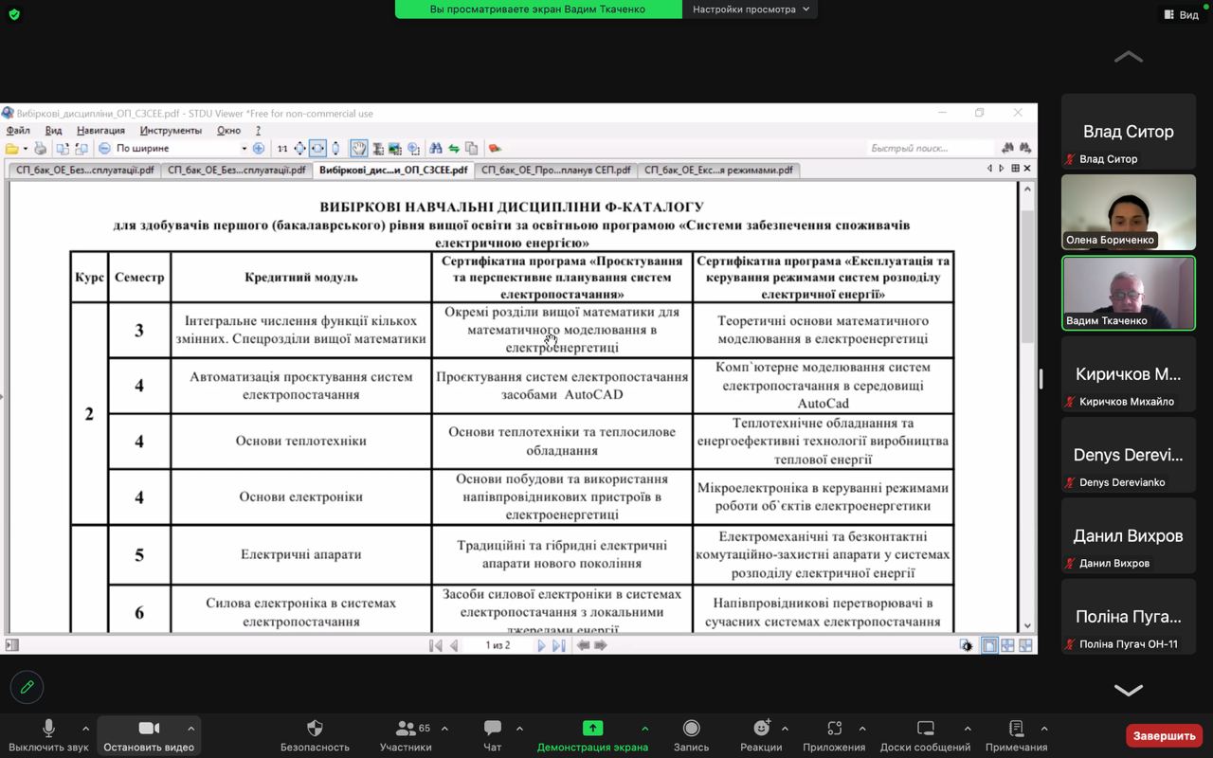The width and height of the screenshot is (1213, 758).
Task: Click the vertical scrollbar down arrow
Action: [1027, 626]
